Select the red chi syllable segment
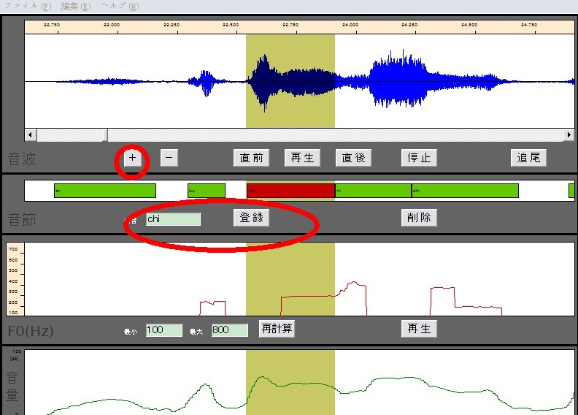 [291, 191]
